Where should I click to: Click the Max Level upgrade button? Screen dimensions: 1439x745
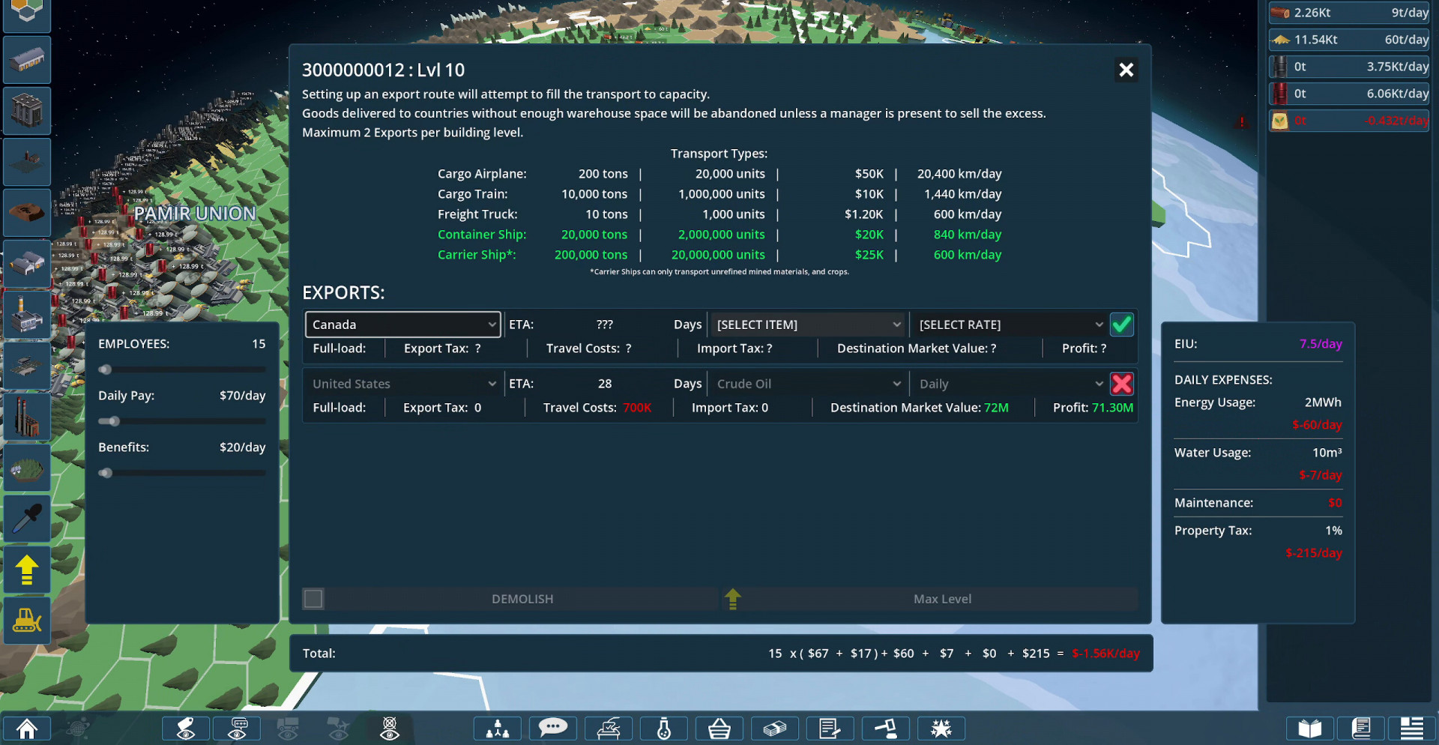(941, 599)
